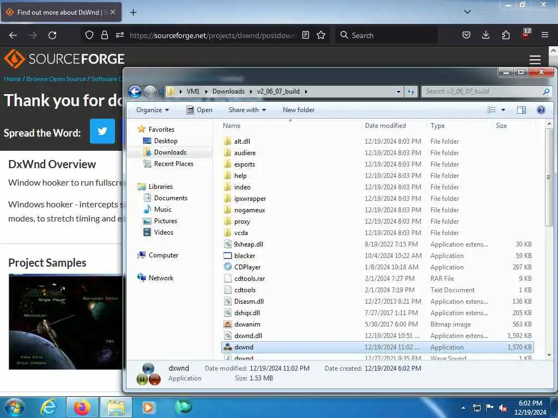Open Firefox downloads panel

[486, 35]
